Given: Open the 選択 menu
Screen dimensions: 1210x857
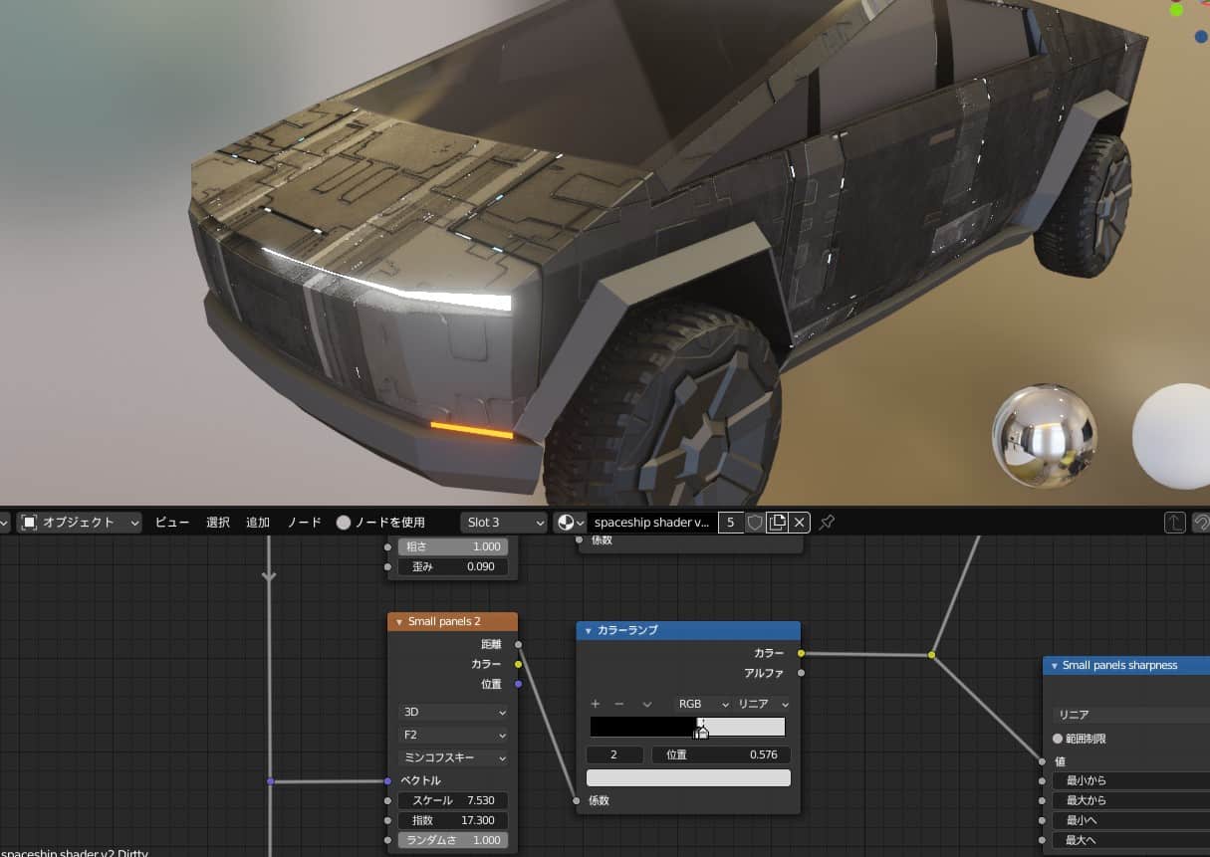Looking at the screenshot, I should 218,522.
